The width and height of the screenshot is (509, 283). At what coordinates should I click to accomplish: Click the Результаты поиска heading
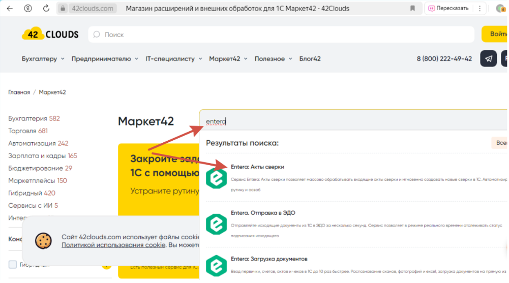pos(242,143)
